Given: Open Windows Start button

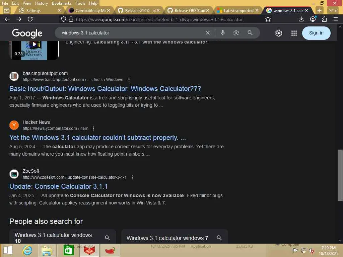Looking at the screenshot, I should (8, 250).
